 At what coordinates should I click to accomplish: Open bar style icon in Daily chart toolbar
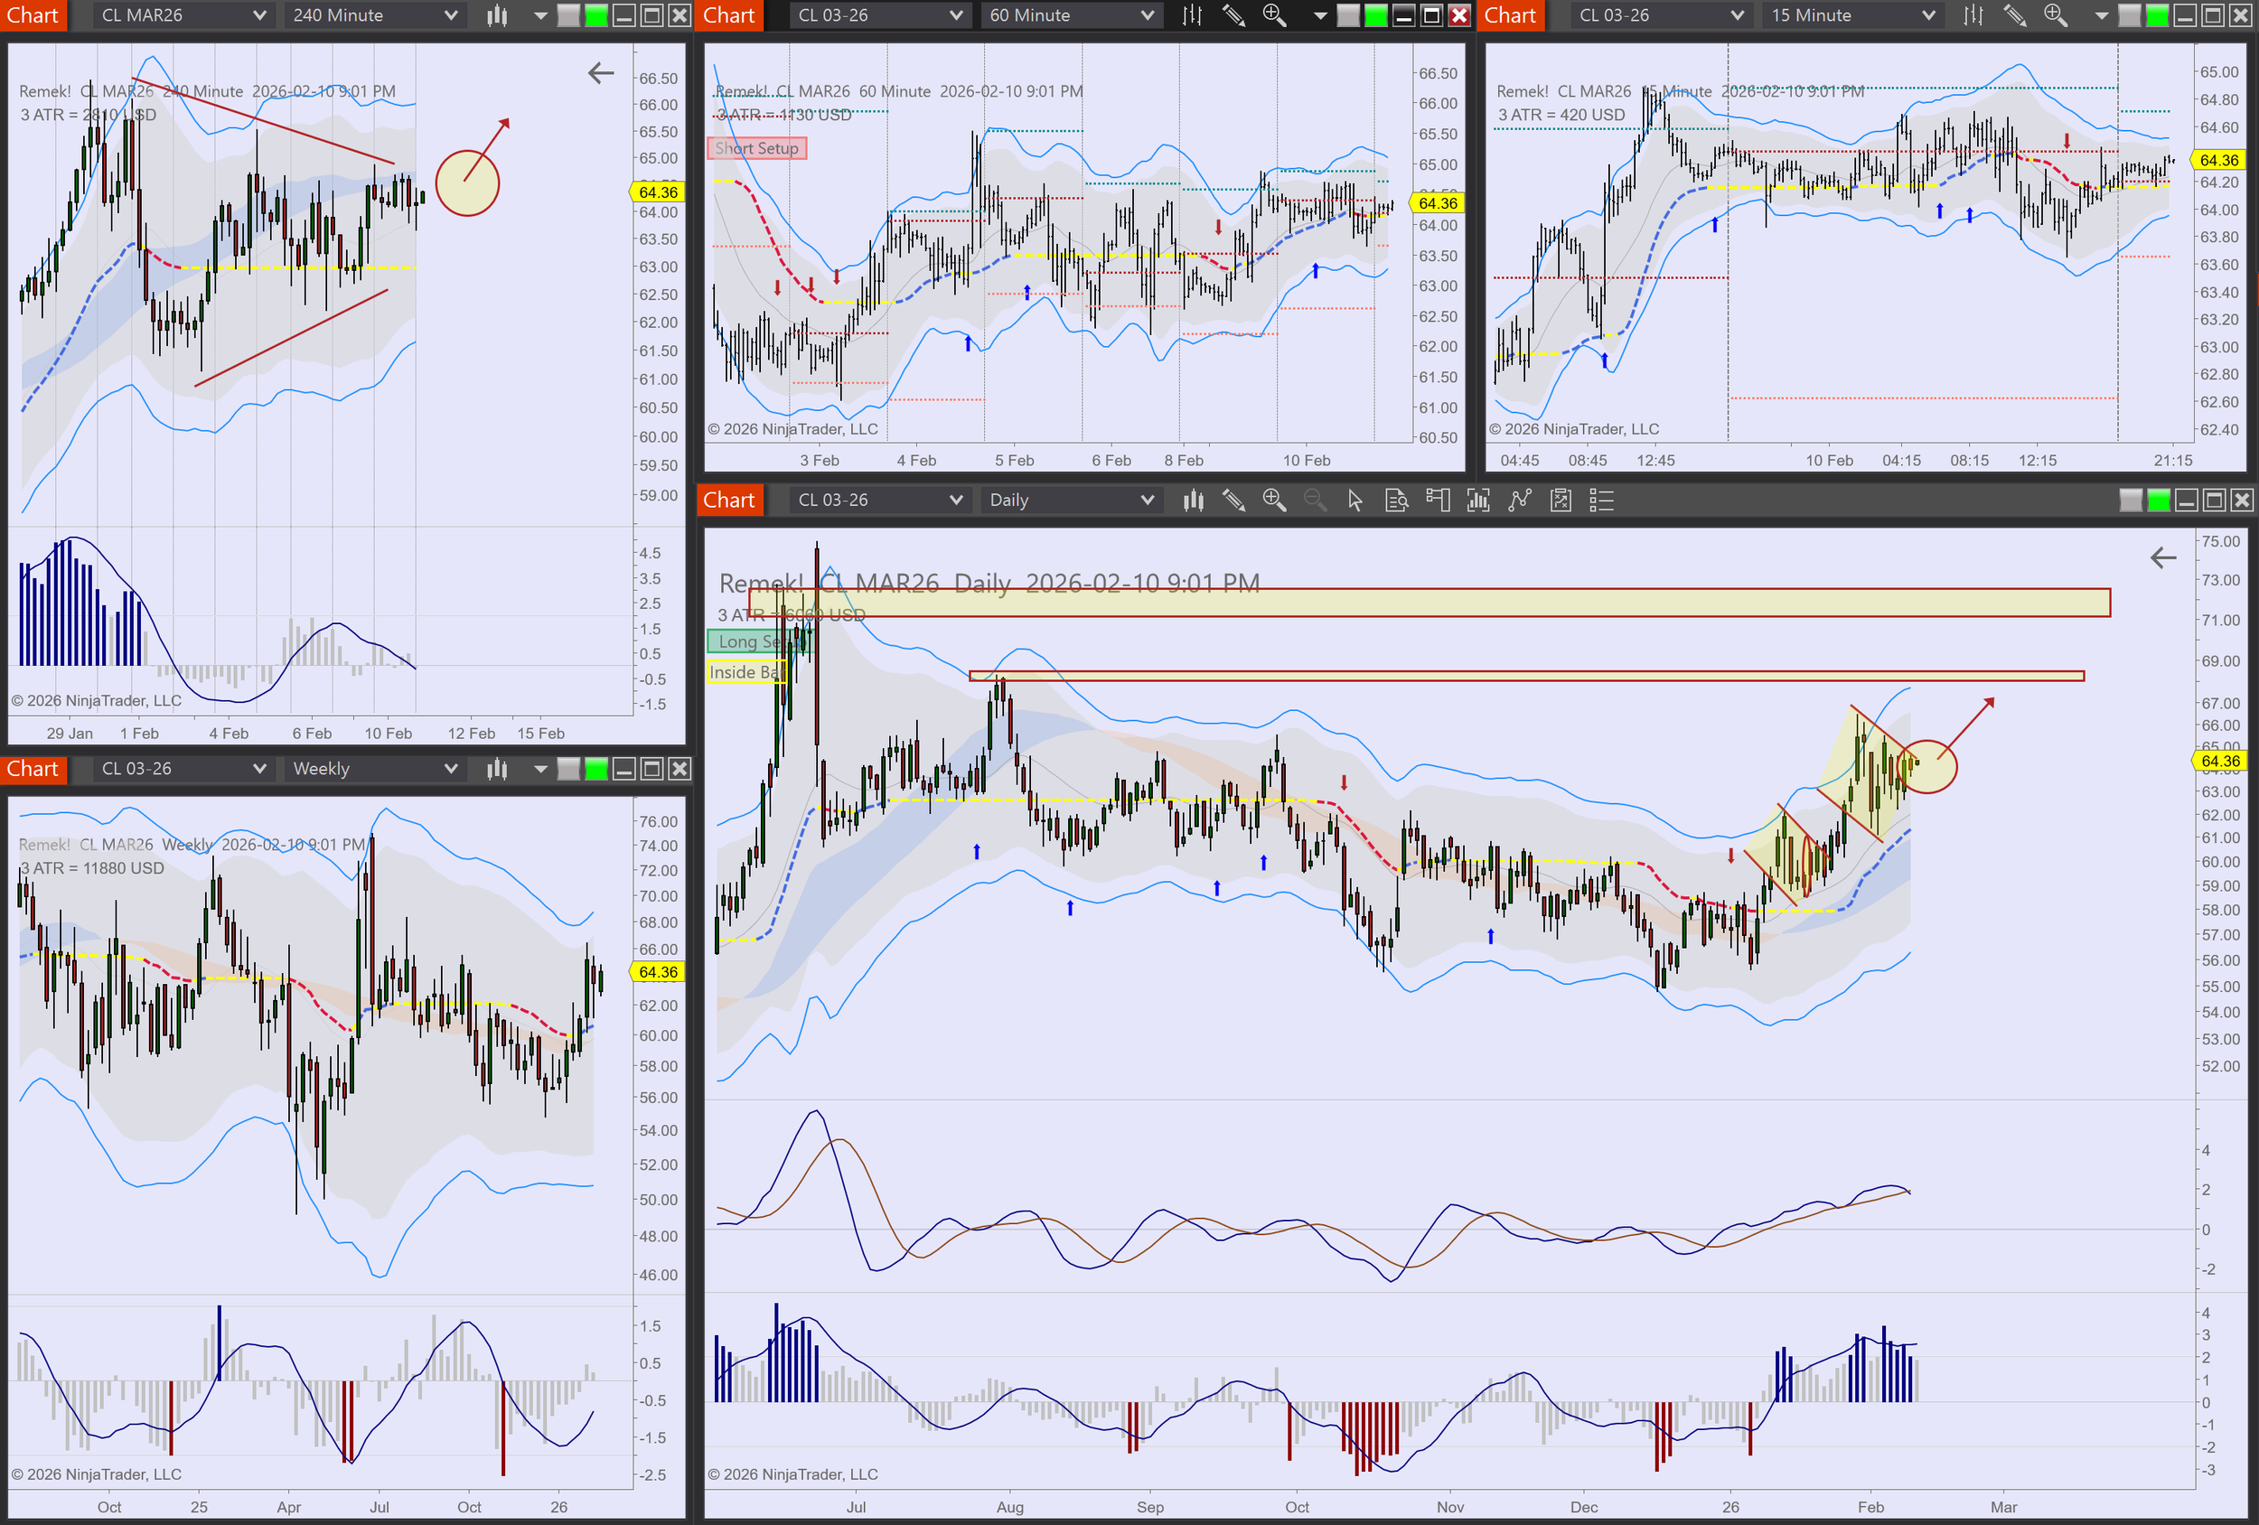tap(1193, 501)
